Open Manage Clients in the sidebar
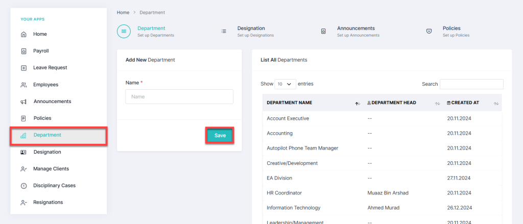 tap(51, 169)
